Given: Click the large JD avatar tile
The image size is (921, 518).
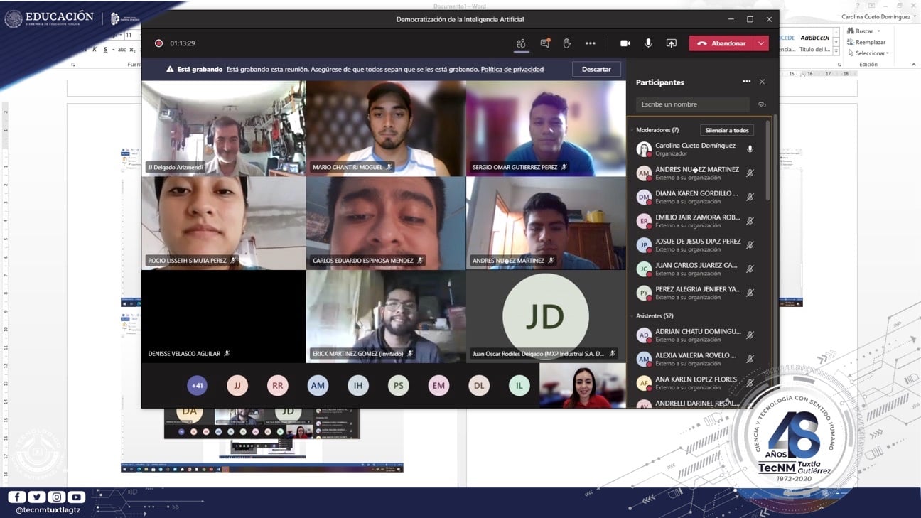Looking at the screenshot, I should (x=546, y=317).
